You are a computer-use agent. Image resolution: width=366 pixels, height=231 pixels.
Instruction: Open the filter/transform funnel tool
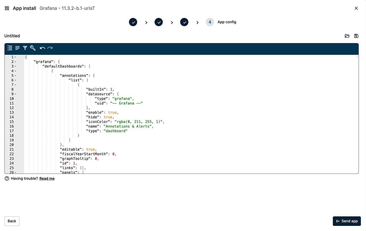pyautogui.click(x=25, y=48)
